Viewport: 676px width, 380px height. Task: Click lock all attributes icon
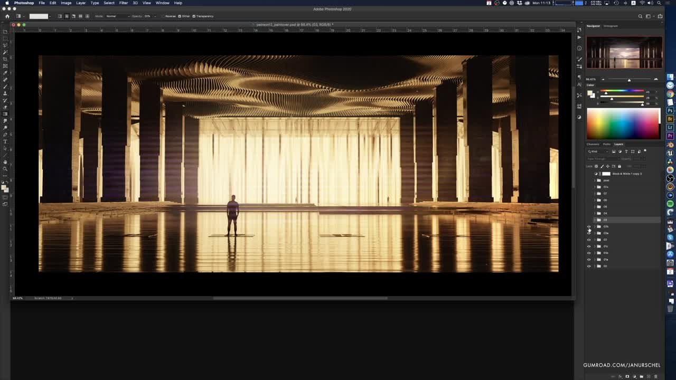[x=619, y=166]
